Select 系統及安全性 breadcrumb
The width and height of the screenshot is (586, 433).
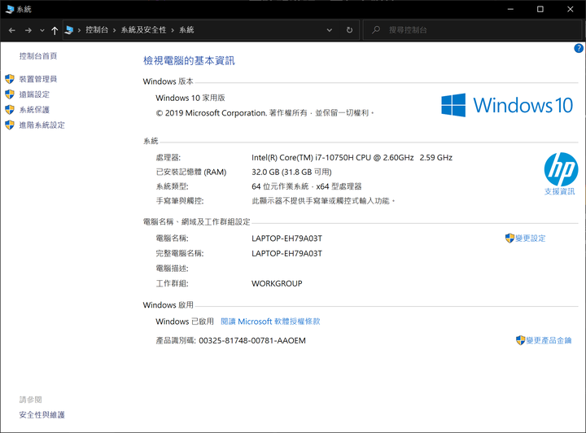tap(143, 30)
